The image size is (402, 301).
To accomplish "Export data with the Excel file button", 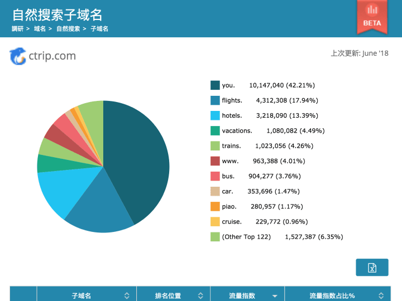I will coord(372,268).
